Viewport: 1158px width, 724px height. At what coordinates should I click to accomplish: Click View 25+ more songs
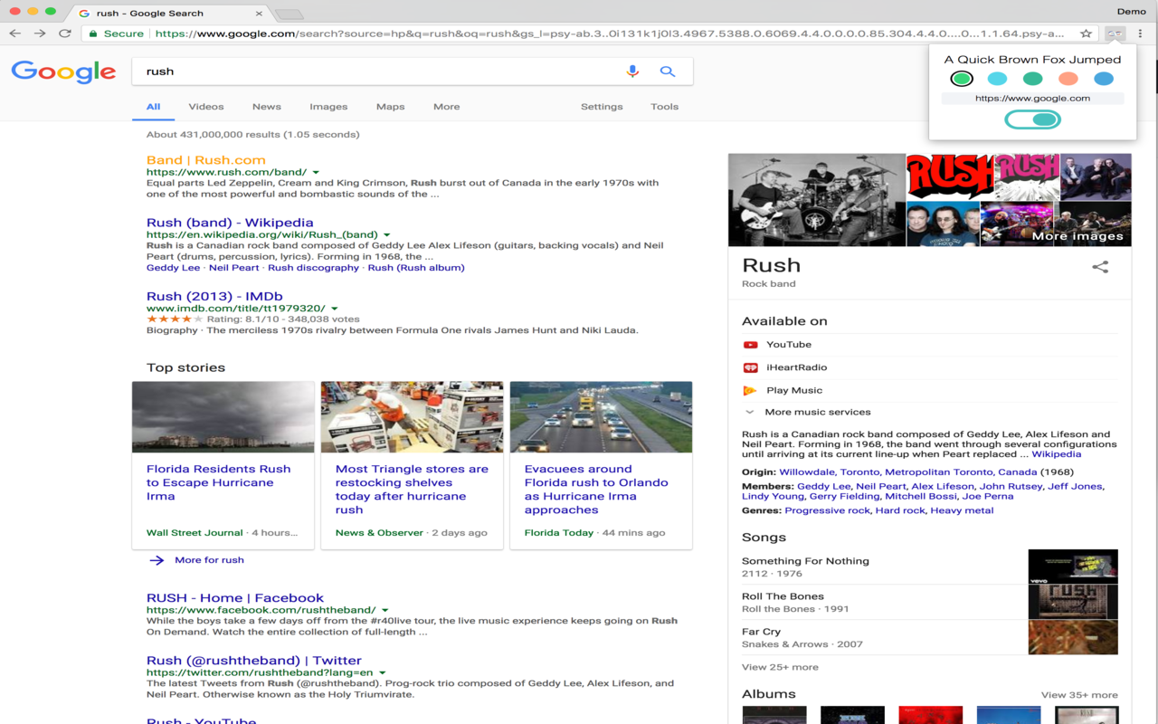coord(780,667)
